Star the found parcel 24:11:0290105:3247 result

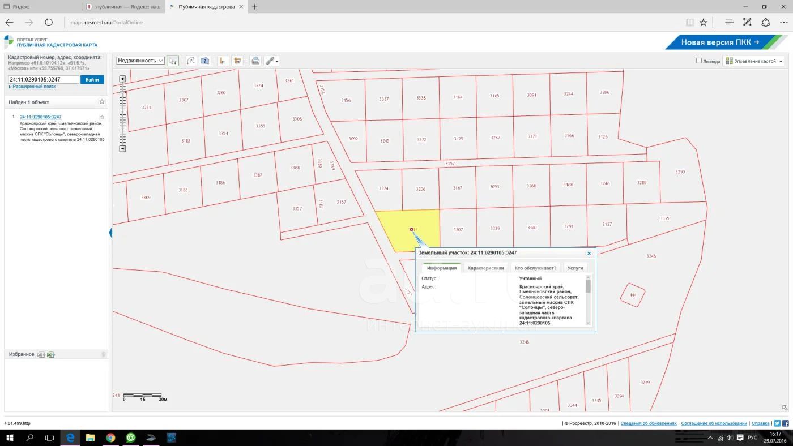point(102,117)
